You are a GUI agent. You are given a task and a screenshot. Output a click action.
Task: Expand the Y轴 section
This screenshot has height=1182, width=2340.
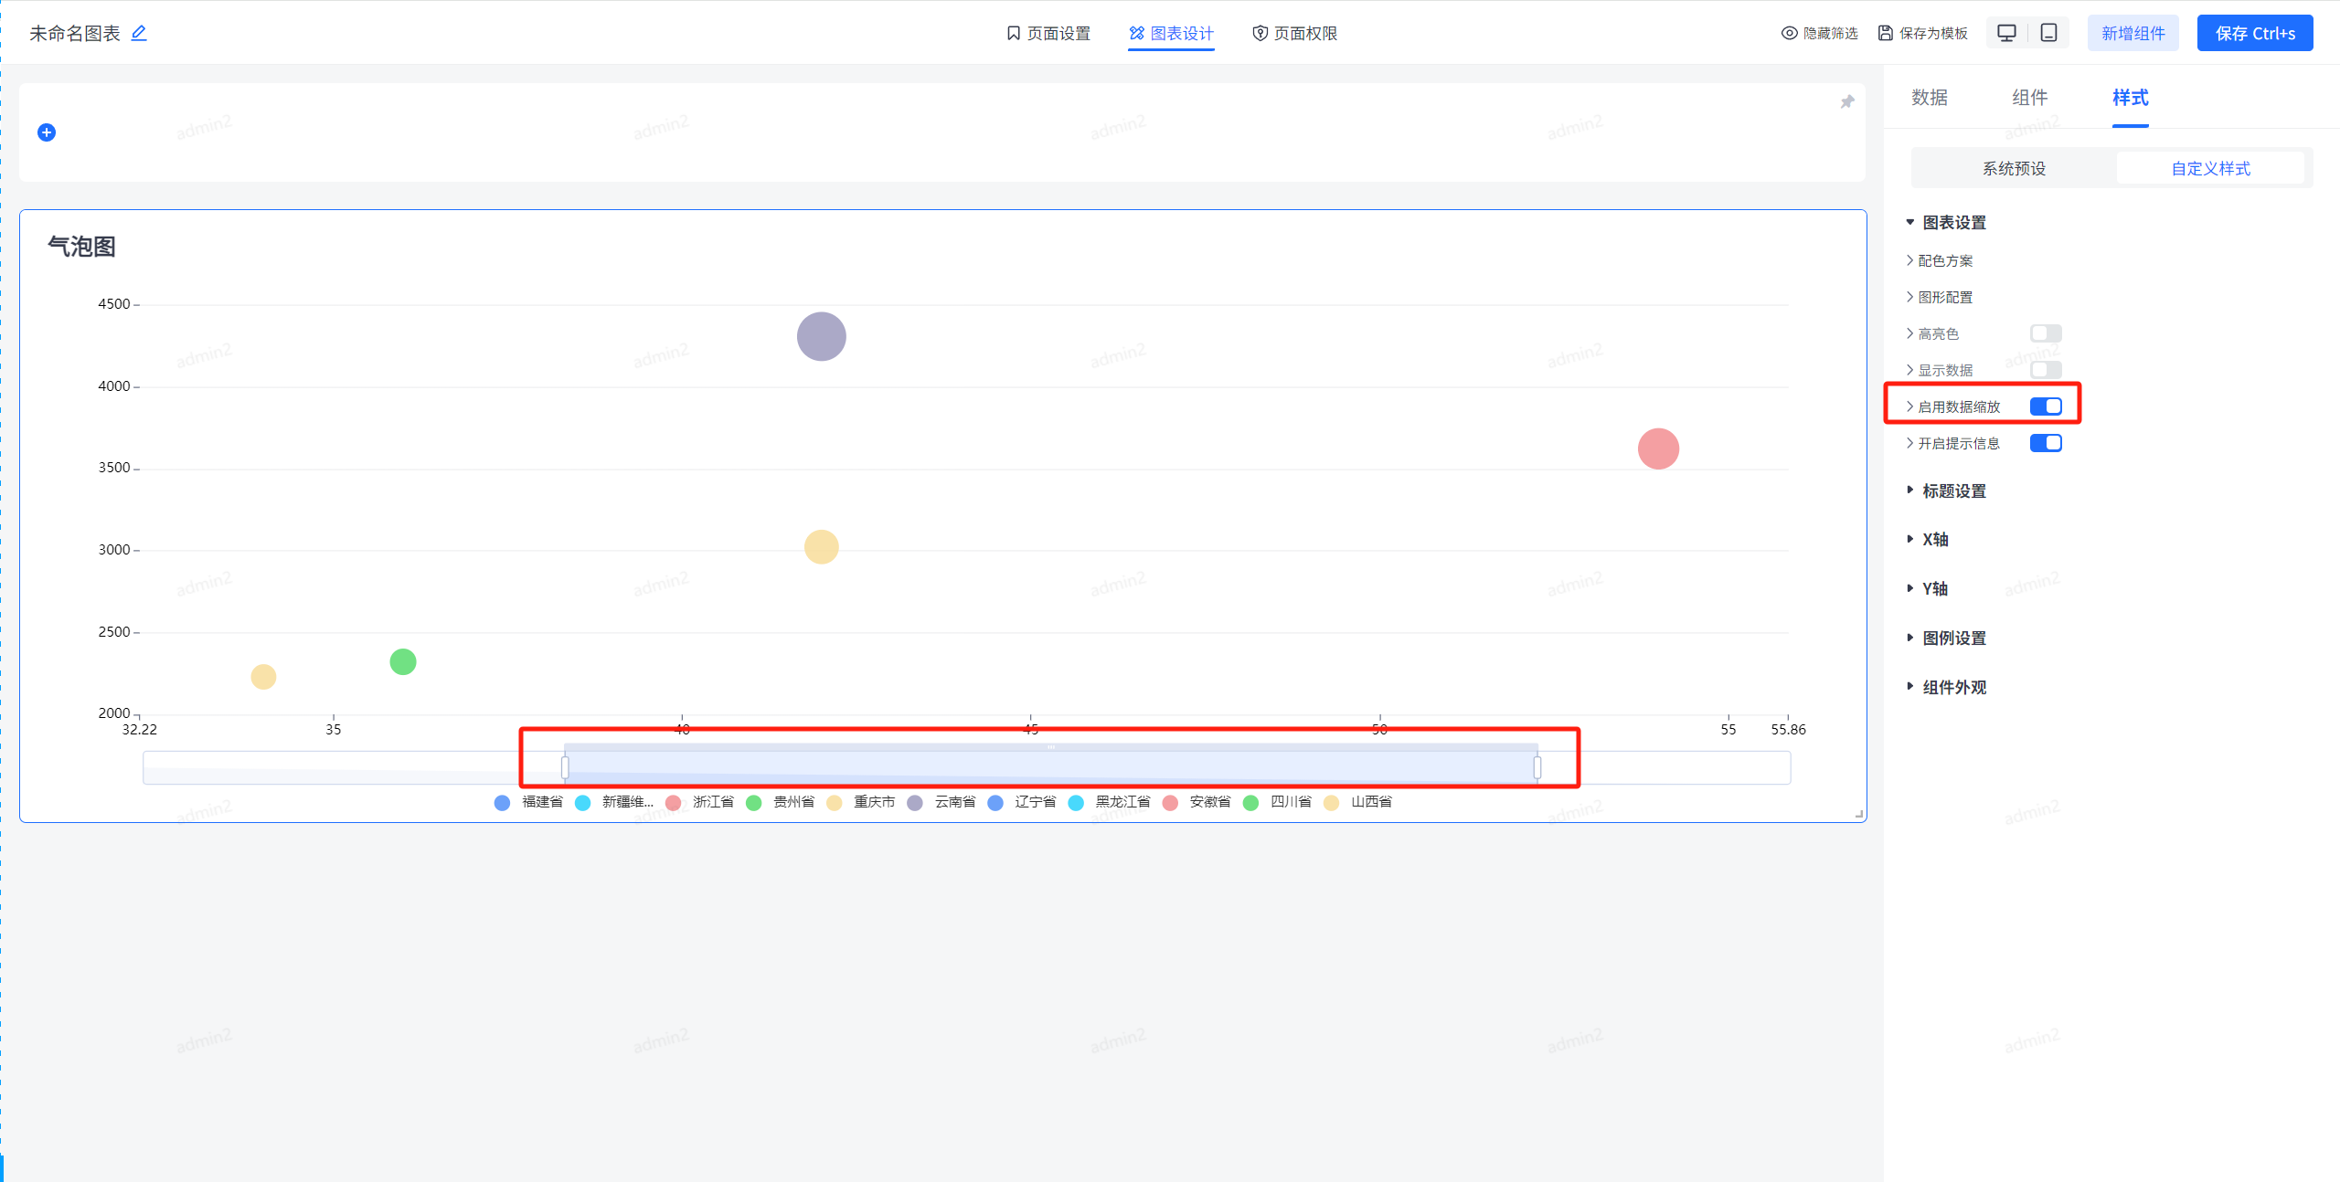[x=1927, y=589]
